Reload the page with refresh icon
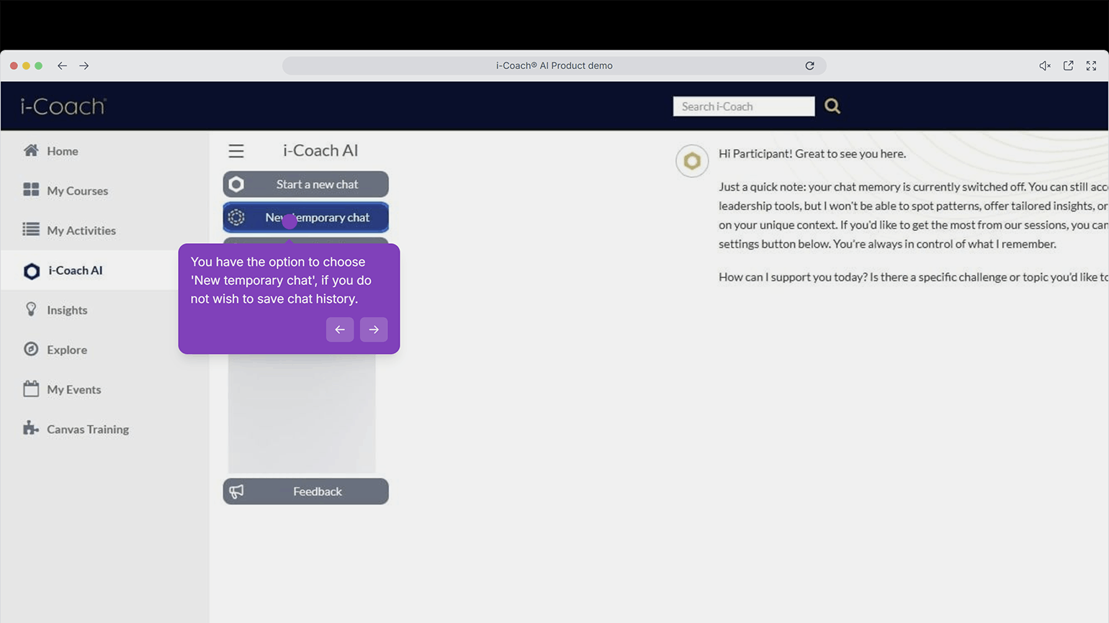The image size is (1109, 623). tap(809, 65)
